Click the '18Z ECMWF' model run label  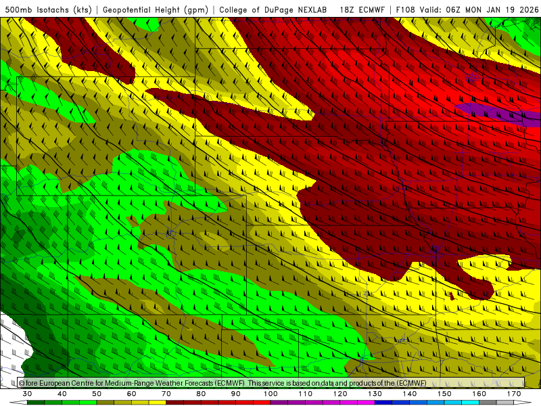(362, 9)
